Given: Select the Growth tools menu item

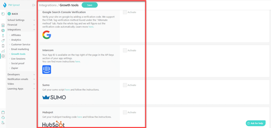Looking at the screenshot, I should [x=18, y=54].
